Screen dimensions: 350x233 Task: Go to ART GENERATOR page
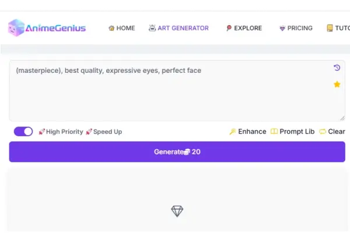click(x=179, y=28)
